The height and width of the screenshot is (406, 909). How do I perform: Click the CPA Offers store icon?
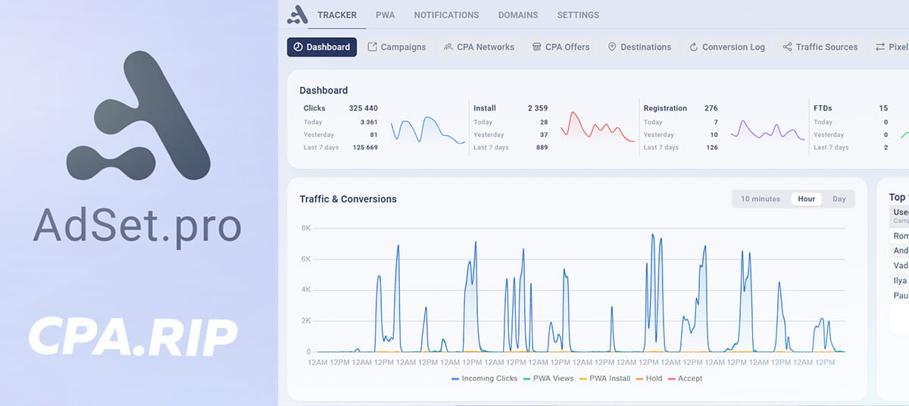click(537, 47)
